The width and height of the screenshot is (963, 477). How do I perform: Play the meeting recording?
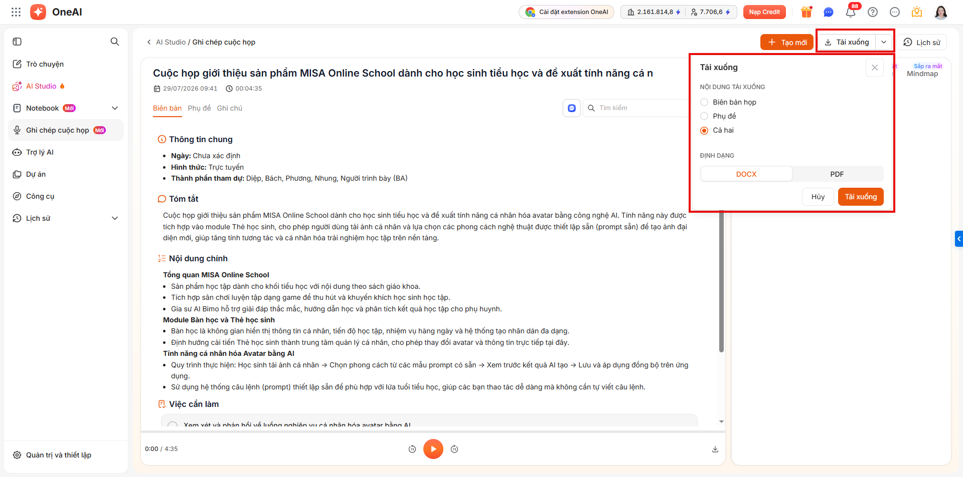433,449
